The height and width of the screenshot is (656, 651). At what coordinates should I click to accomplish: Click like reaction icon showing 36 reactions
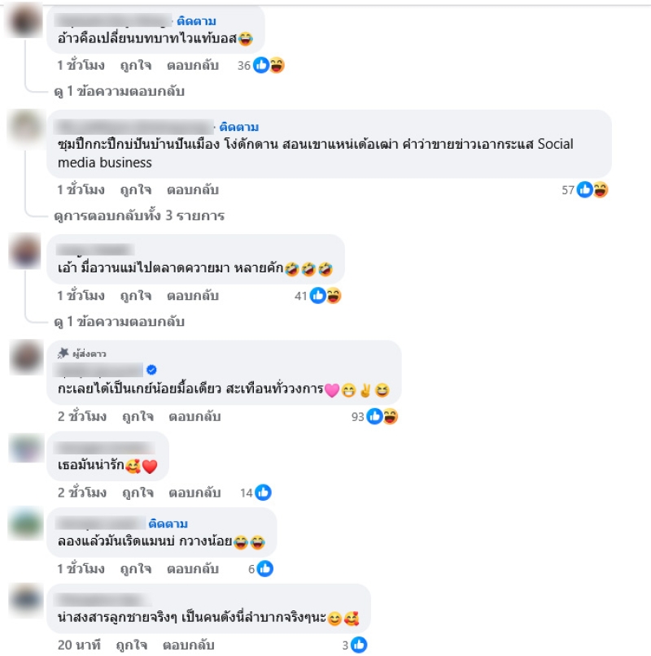[x=261, y=65]
